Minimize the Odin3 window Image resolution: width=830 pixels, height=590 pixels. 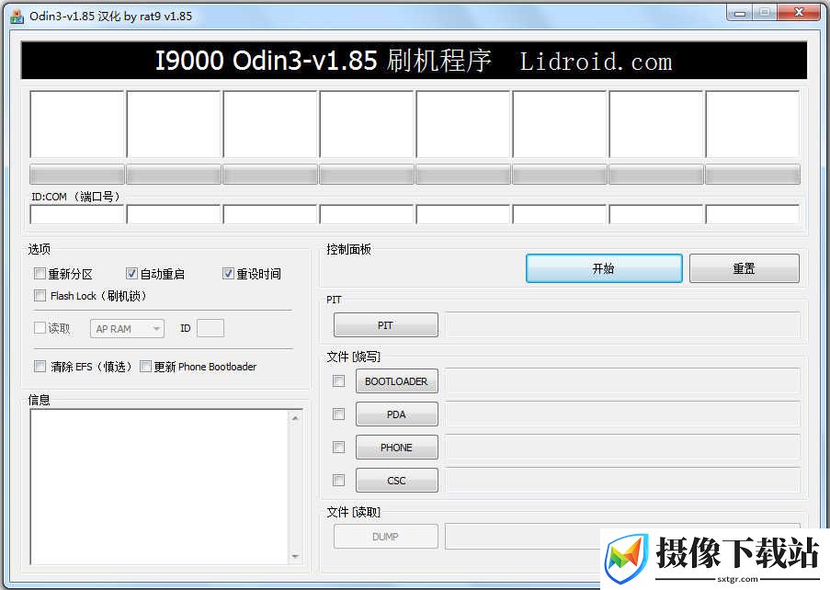(740, 13)
